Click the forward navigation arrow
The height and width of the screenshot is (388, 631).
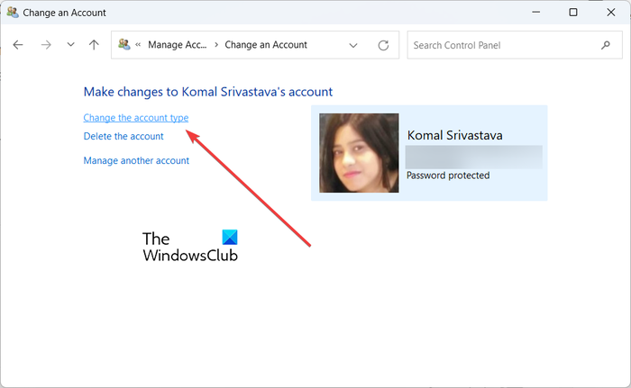[x=46, y=45]
